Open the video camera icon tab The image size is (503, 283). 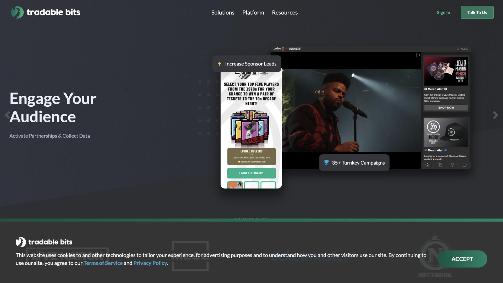[x=465, y=165]
